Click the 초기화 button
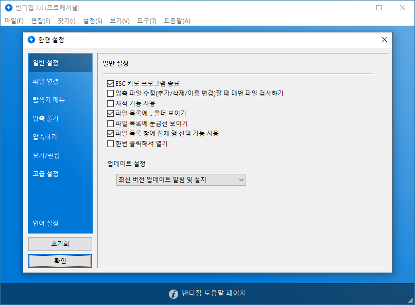This screenshot has height=305, width=415. [x=60, y=244]
